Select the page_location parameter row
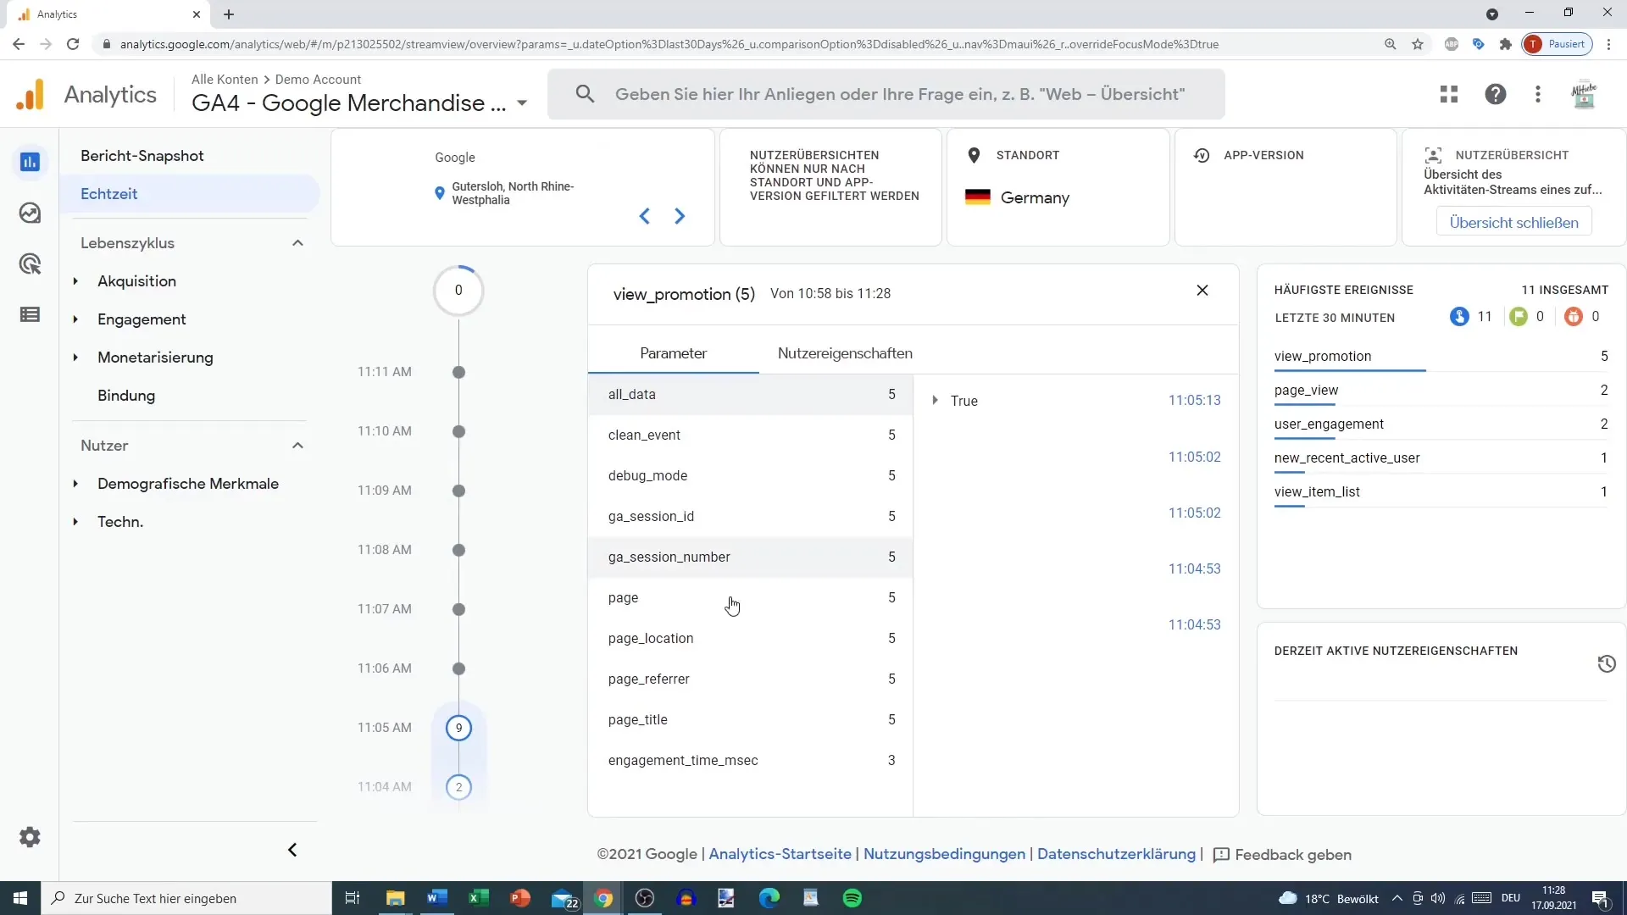The image size is (1627, 915). 750,638
